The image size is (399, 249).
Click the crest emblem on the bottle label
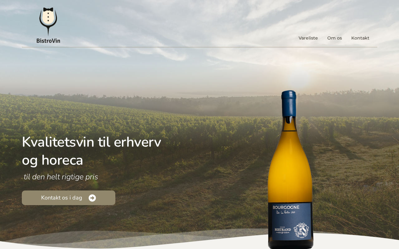point(301,230)
